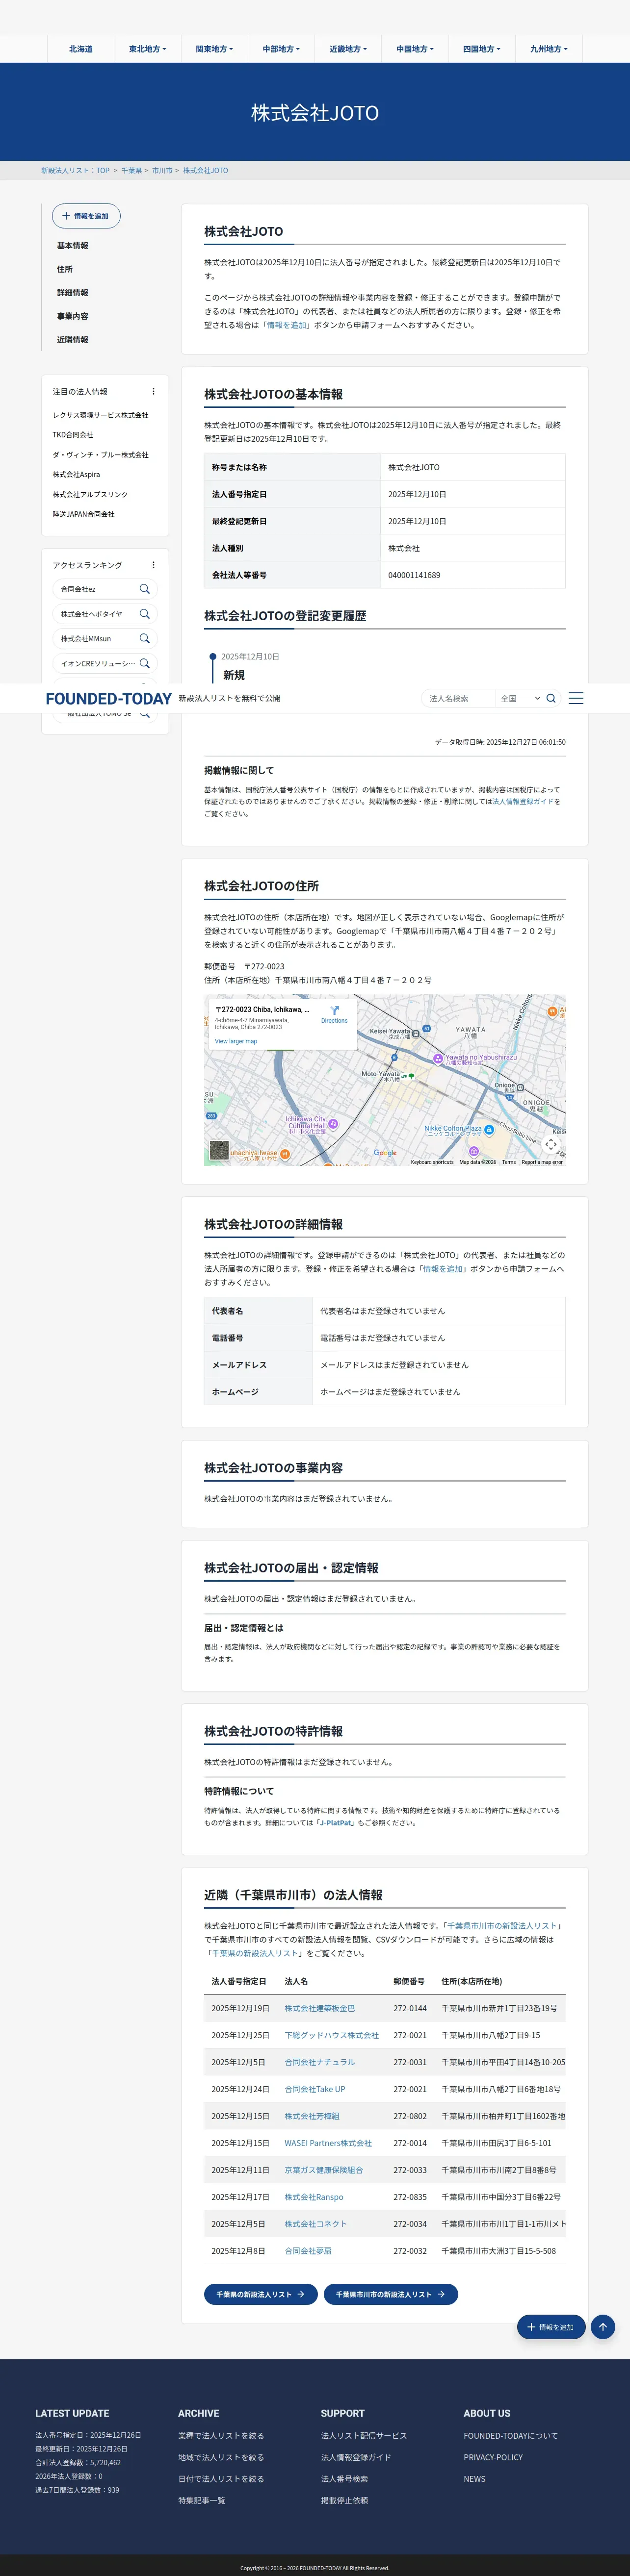
Task: Jump to the 住所 section
Action: coord(65,269)
